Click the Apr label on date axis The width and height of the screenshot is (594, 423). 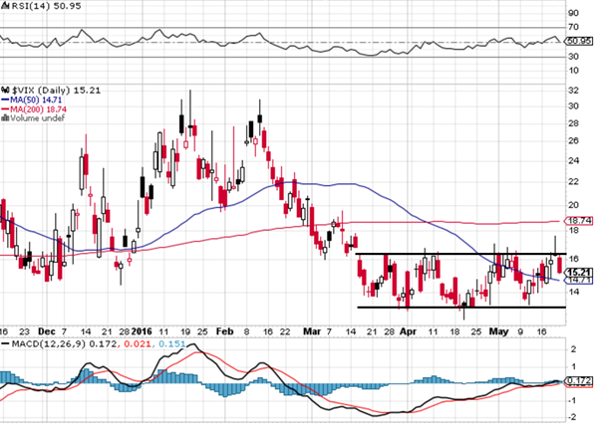pos(409,331)
